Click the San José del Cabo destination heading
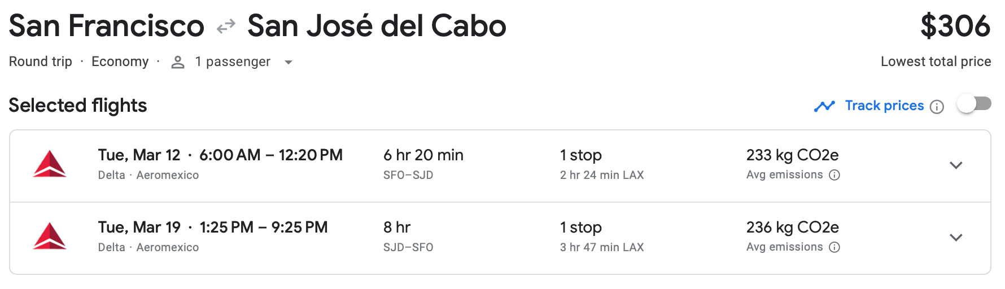Viewport: 1005px width, 289px height. pyautogui.click(x=377, y=26)
